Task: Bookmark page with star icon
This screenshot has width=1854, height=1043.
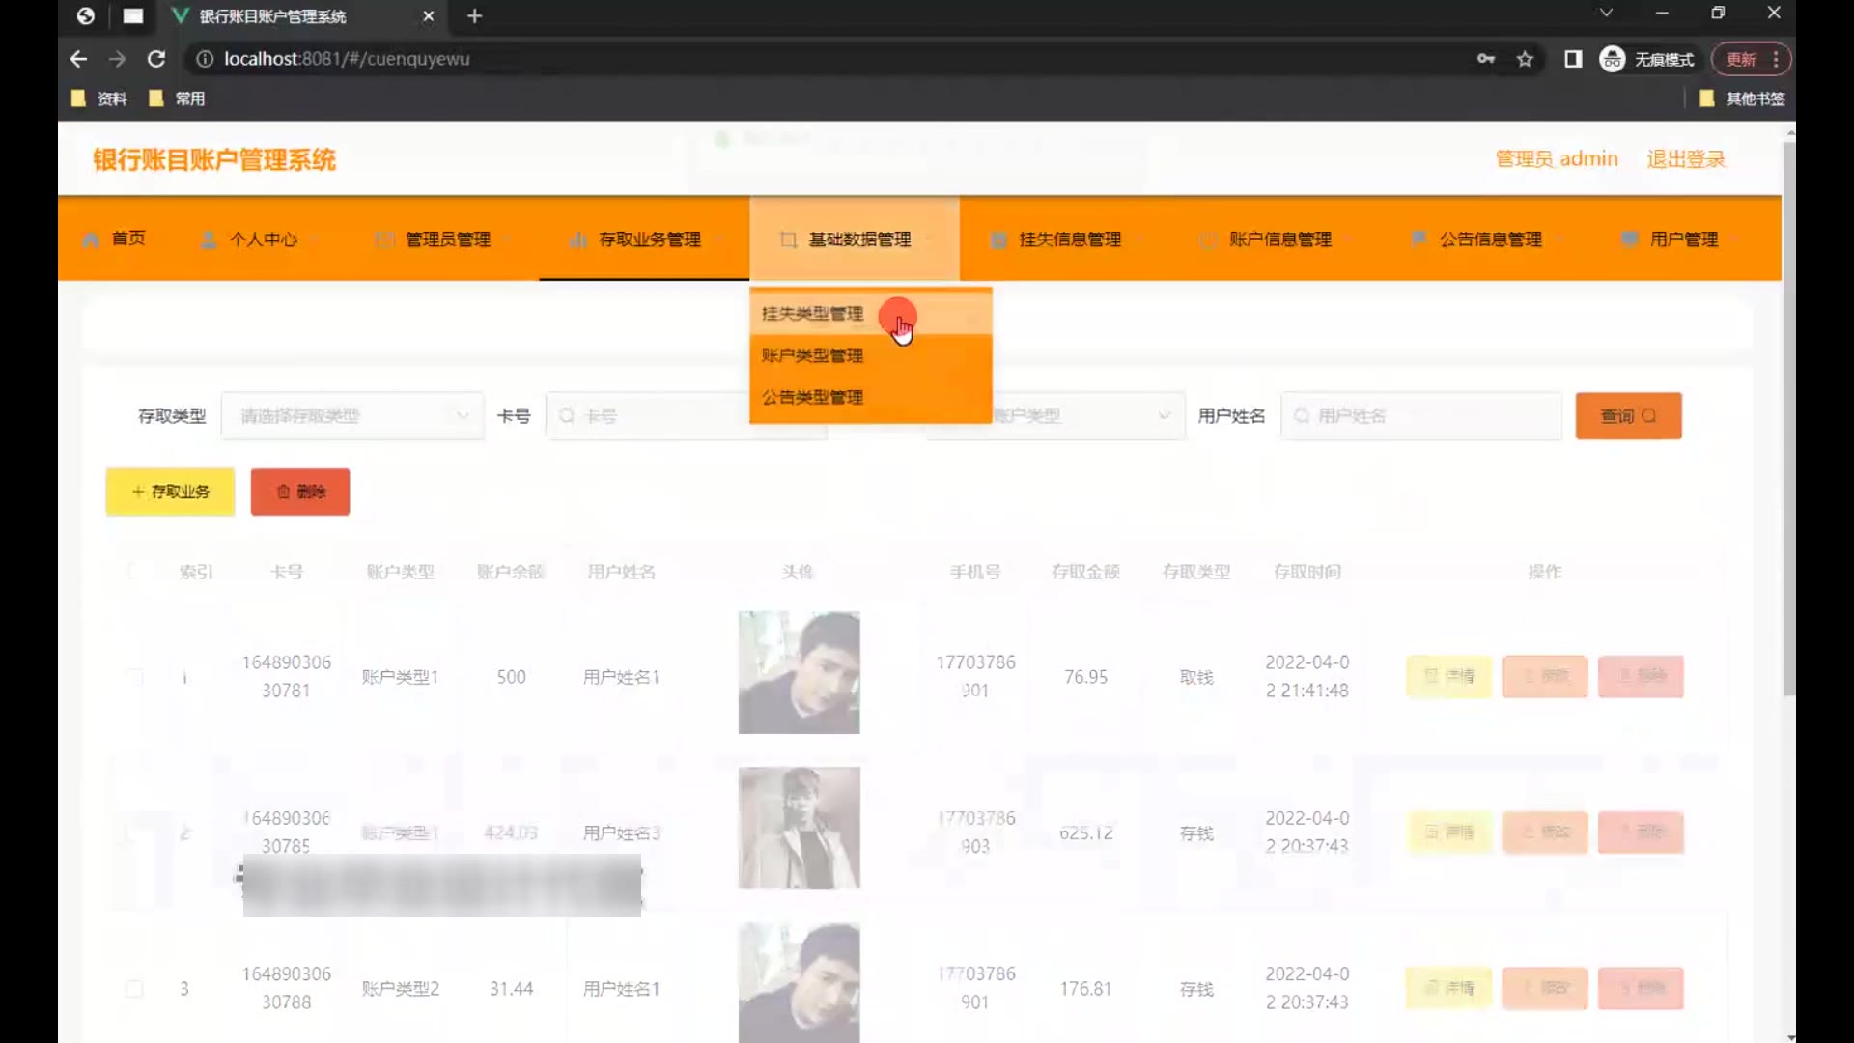Action: click(1525, 59)
